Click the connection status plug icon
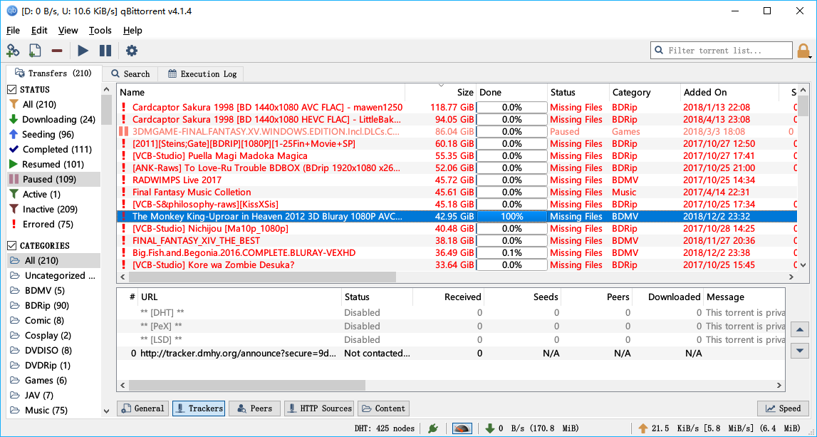 [432, 428]
